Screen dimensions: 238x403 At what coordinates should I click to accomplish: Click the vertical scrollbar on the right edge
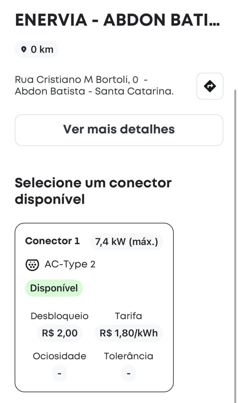235,245
